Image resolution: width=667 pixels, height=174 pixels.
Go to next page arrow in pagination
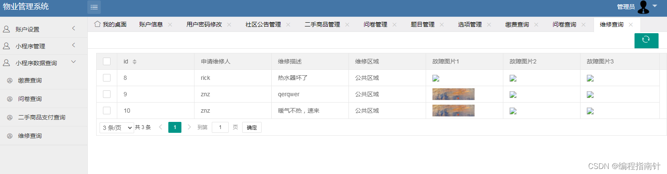click(x=189, y=127)
